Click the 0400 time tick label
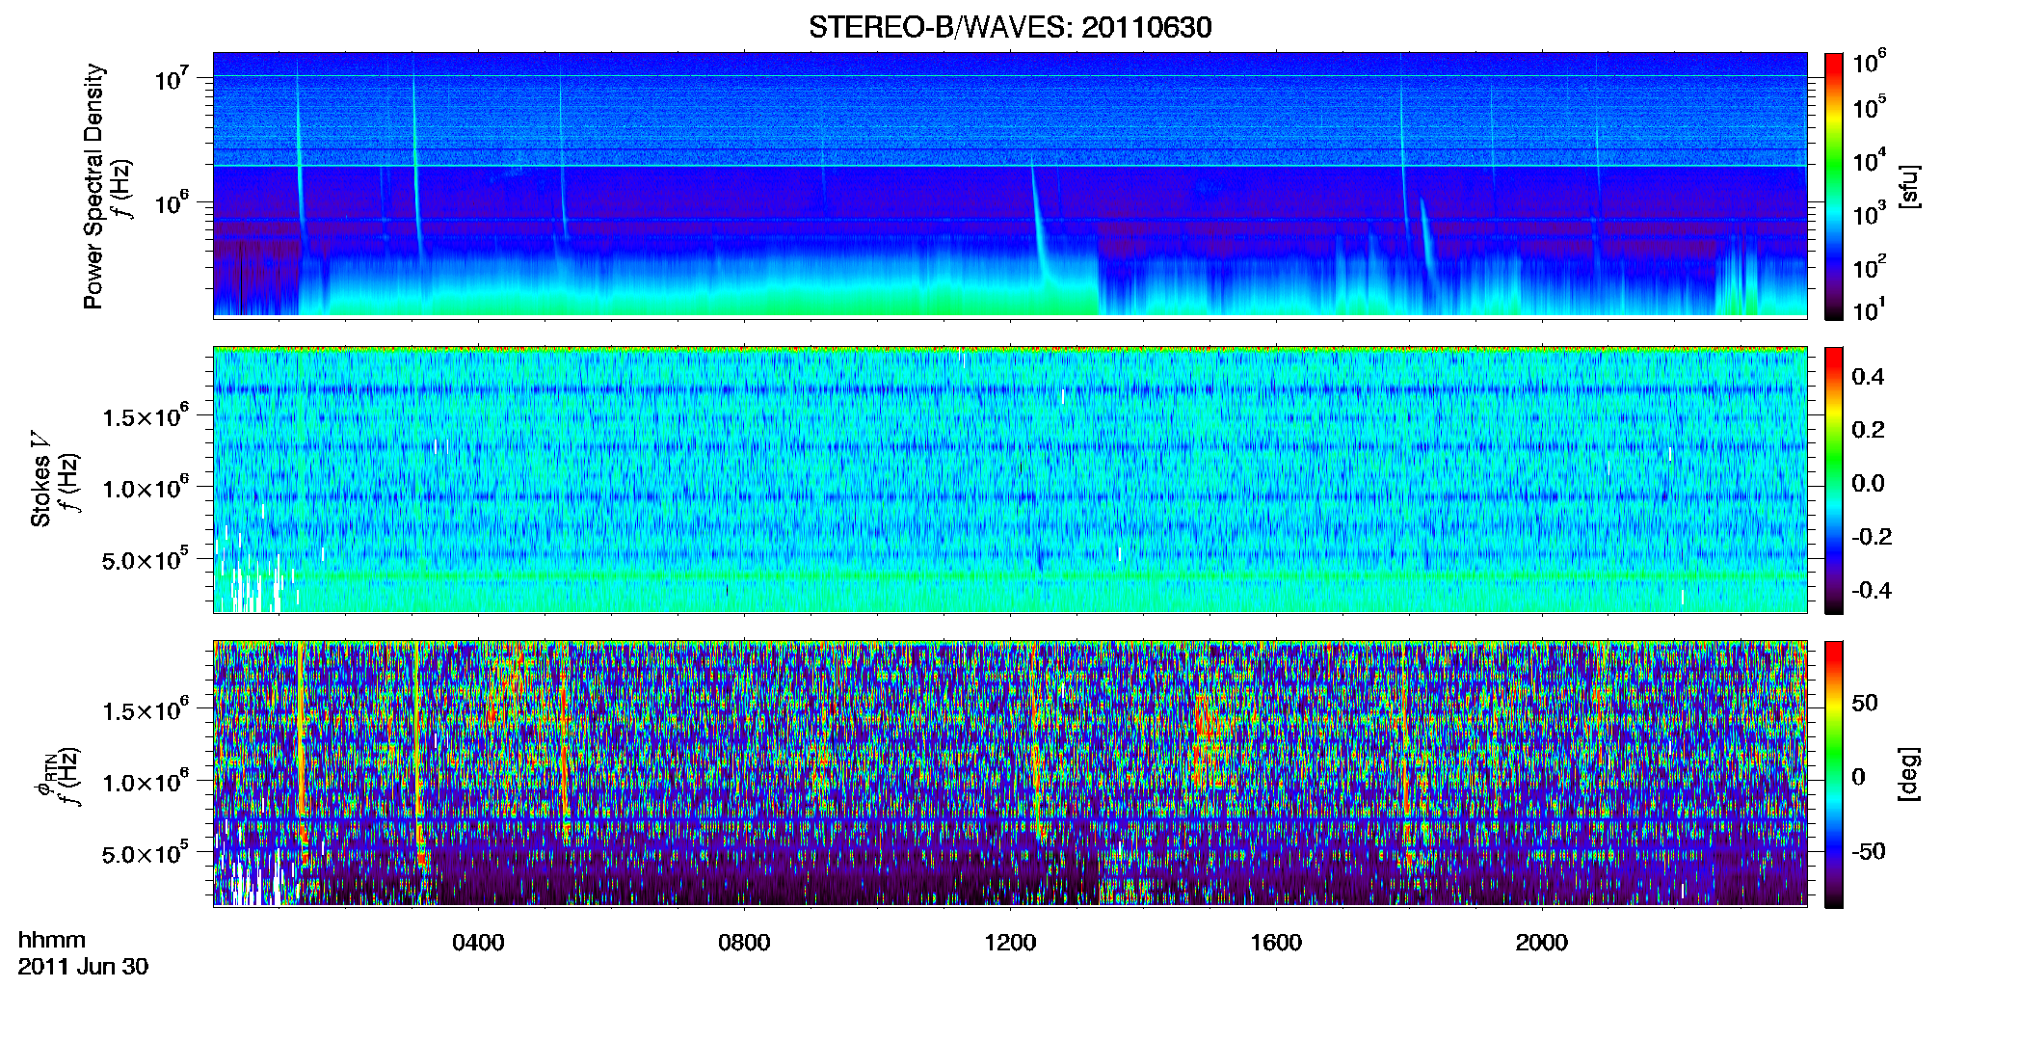The height and width of the screenshot is (1041, 2020). [x=478, y=943]
